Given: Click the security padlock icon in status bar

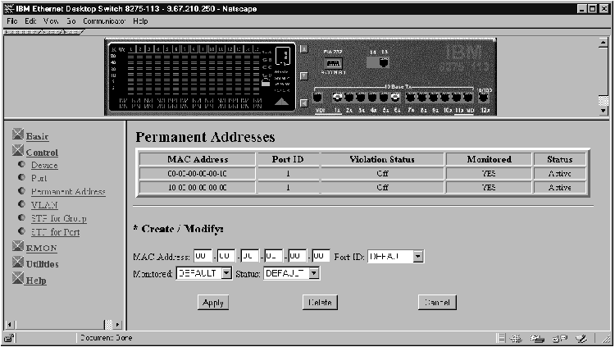Looking at the screenshot, I should pyautogui.click(x=8, y=338).
